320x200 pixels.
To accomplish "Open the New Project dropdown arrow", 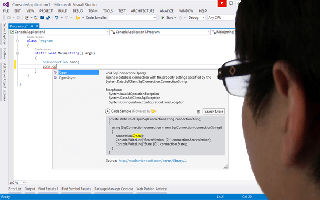I will tap(31, 18).
